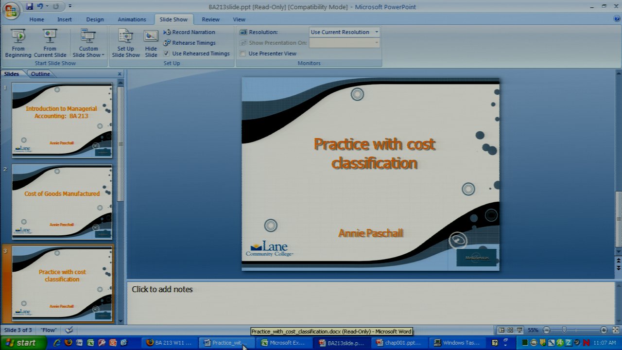This screenshot has height=350, width=622.
Task: Click the Save icon in quick access toolbar
Action: [30, 7]
